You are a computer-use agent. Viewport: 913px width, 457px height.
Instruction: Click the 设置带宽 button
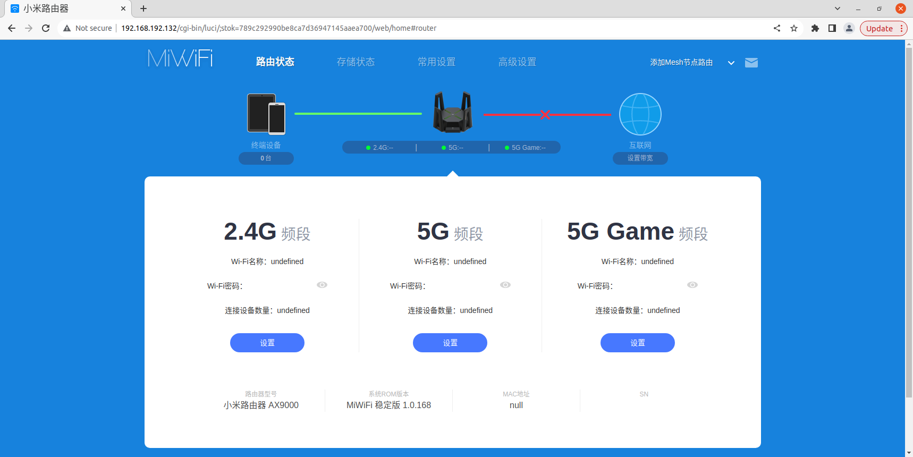(x=640, y=158)
